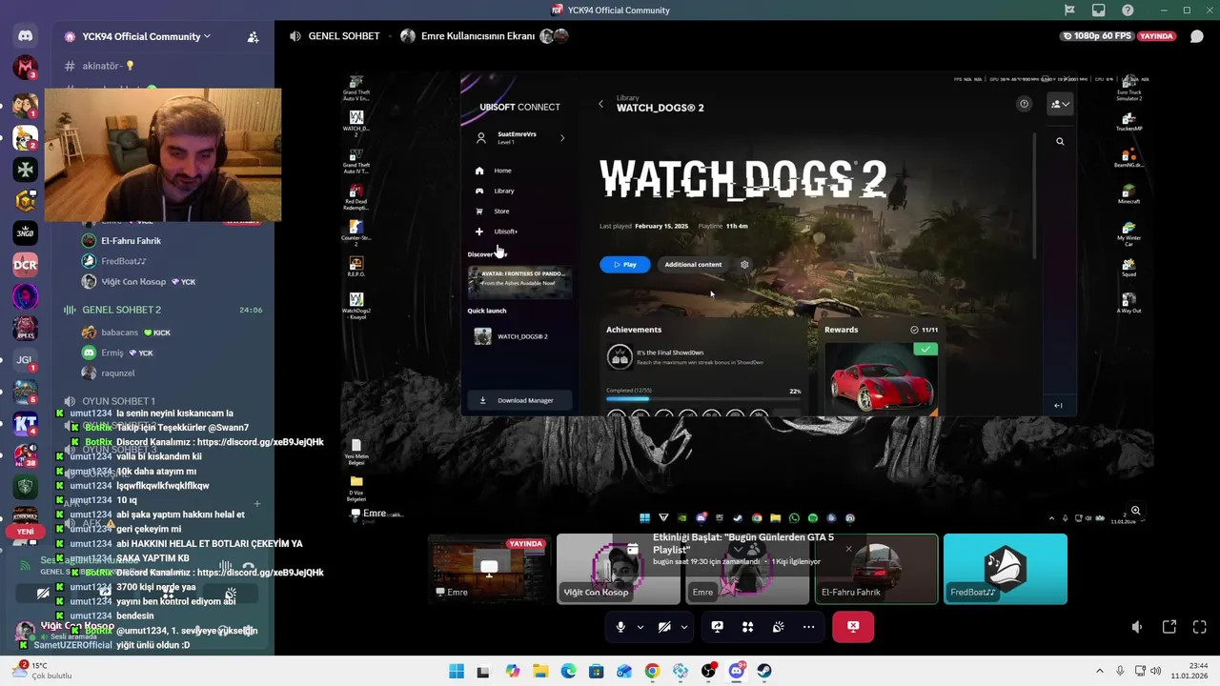The image size is (1220, 686).
Task: Open the DCR server icon
Action: pyautogui.click(x=25, y=265)
